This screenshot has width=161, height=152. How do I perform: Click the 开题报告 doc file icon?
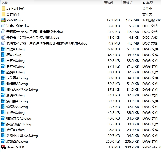click(x=3, y=32)
